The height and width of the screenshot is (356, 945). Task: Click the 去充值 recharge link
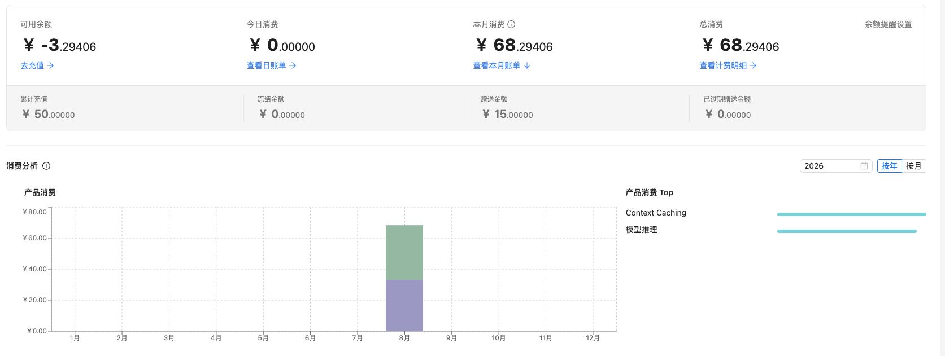coord(37,65)
